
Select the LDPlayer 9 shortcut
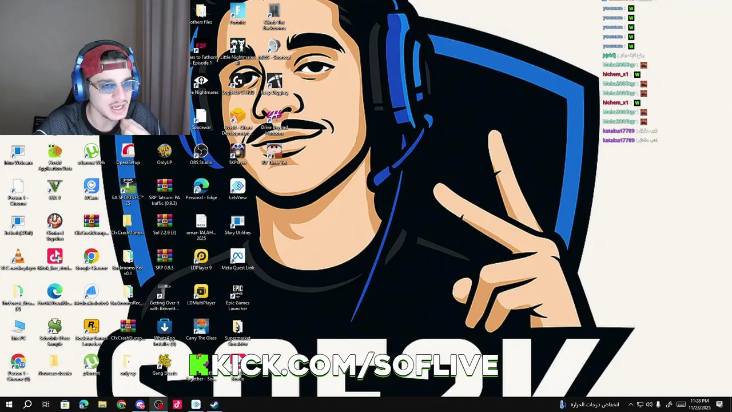point(201,260)
